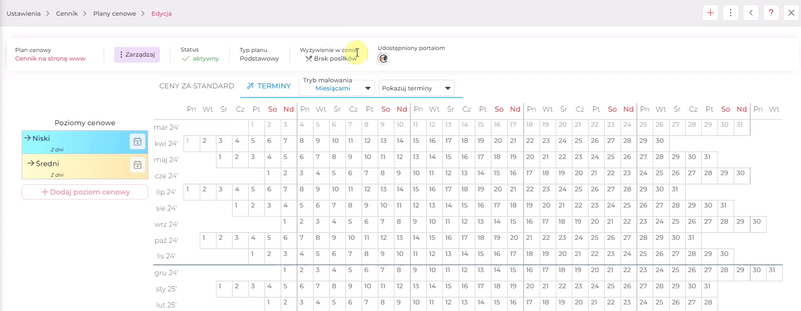Click the month label maj 24'

pyautogui.click(x=166, y=160)
